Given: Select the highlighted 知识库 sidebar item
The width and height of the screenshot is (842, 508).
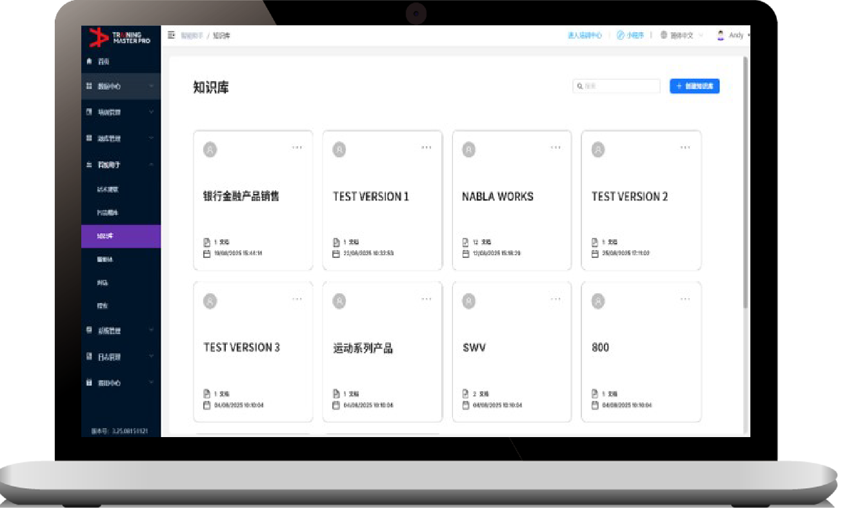Looking at the screenshot, I should (121, 236).
